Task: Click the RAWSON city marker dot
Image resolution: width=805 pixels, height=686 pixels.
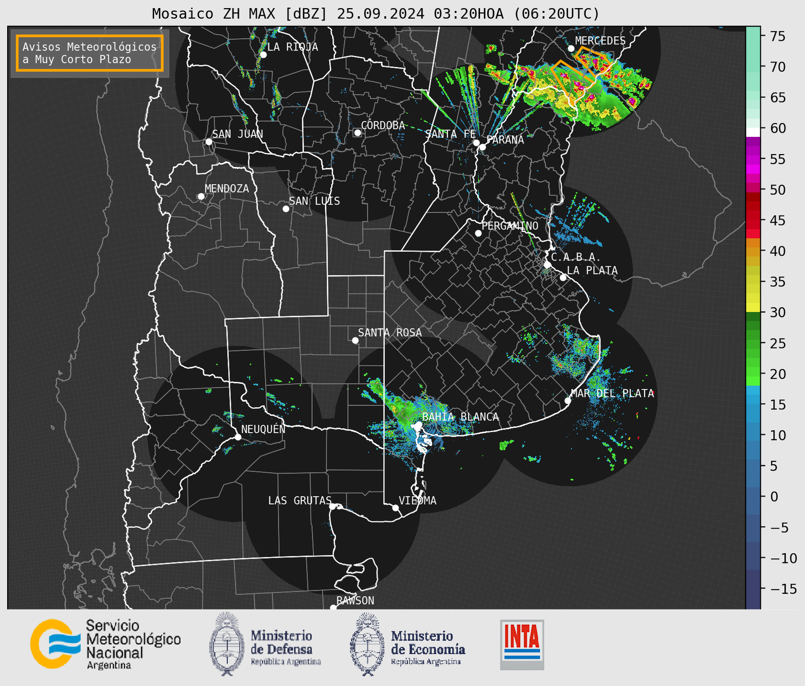Action: tap(333, 608)
